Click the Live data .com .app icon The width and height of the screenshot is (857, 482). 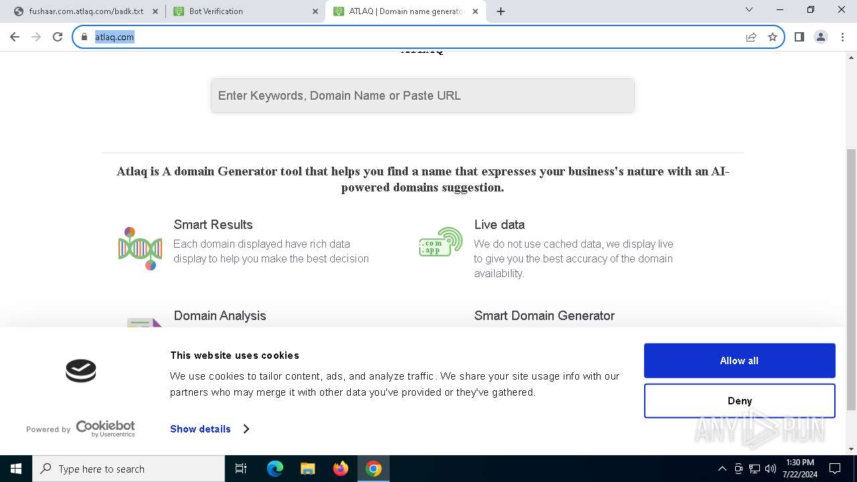click(441, 242)
